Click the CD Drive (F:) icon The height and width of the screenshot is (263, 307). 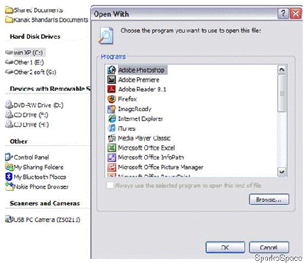coord(9,115)
